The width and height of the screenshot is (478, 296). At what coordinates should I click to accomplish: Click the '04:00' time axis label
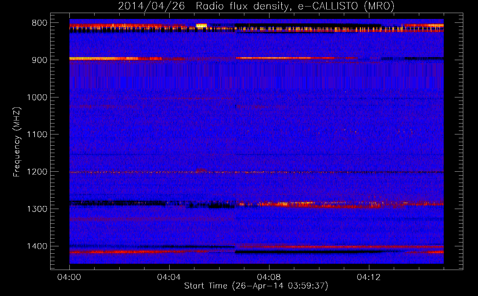click(x=69, y=277)
